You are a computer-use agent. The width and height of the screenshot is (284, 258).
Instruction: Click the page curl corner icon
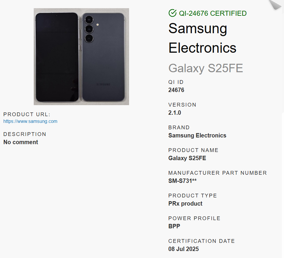click(276, 4)
